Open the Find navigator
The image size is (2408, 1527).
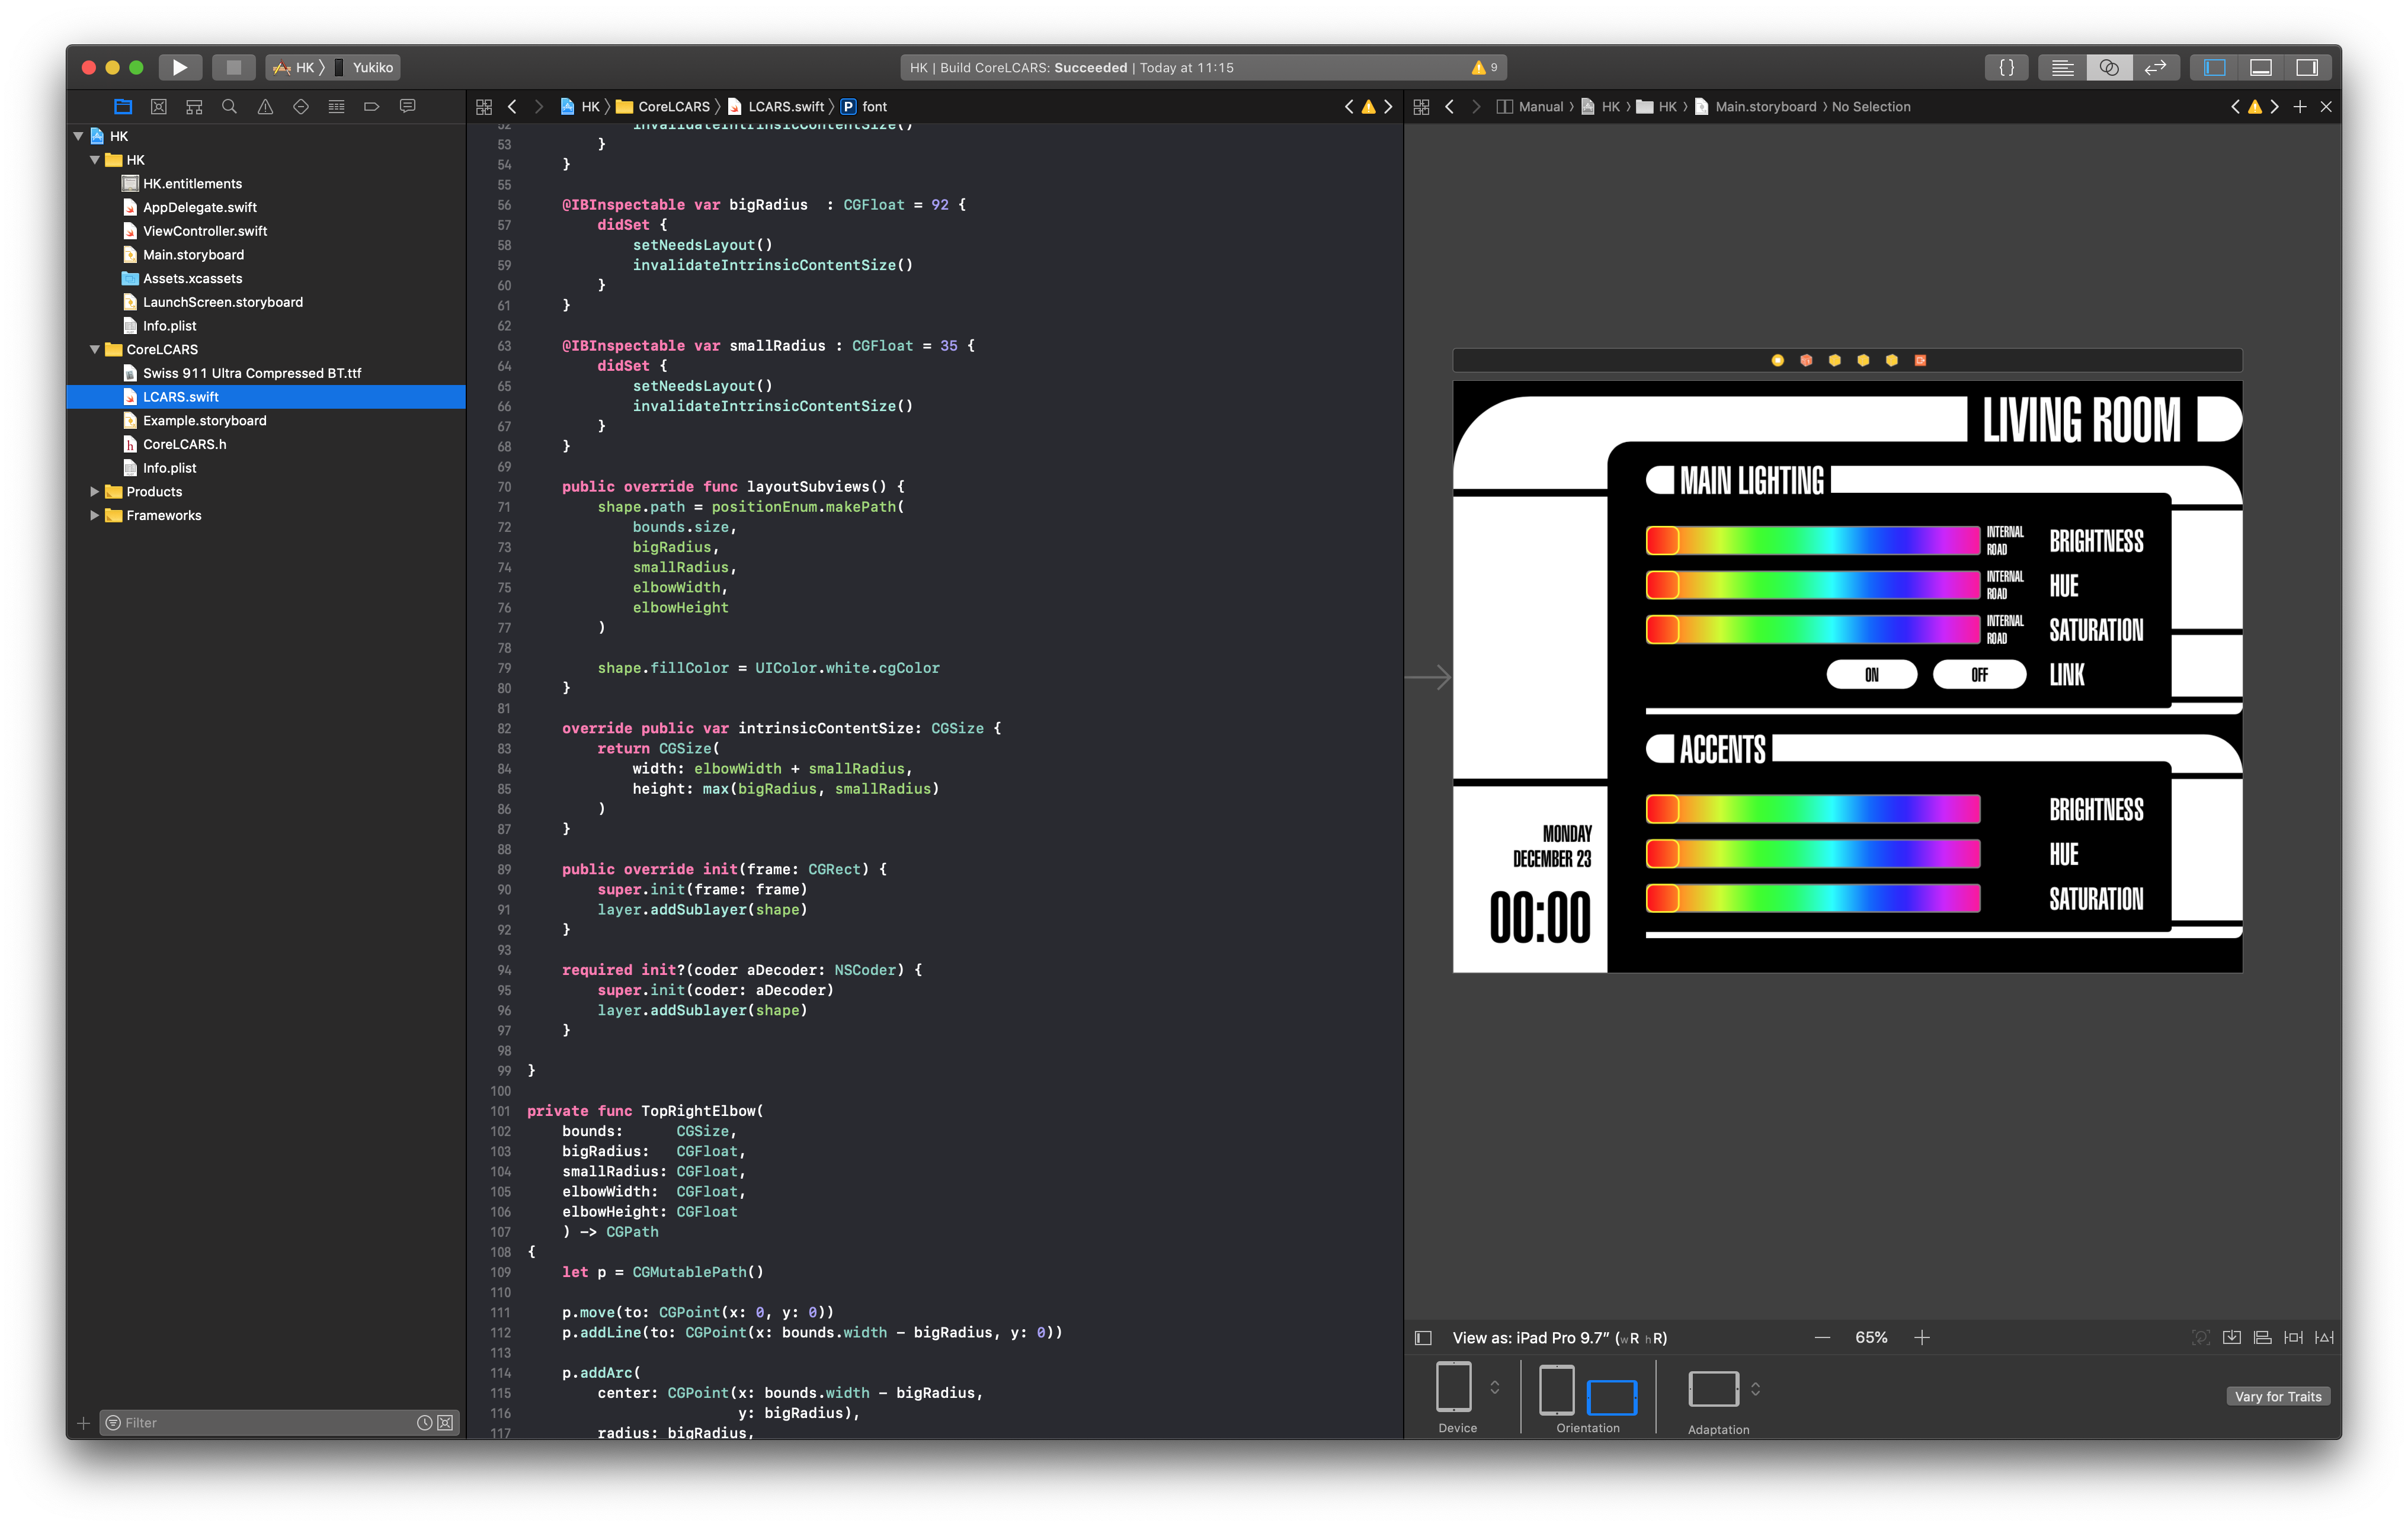[229, 106]
